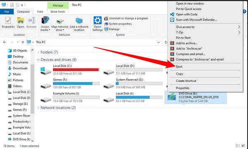
Task: Switch to the Computer tab
Action: tap(24, 12)
